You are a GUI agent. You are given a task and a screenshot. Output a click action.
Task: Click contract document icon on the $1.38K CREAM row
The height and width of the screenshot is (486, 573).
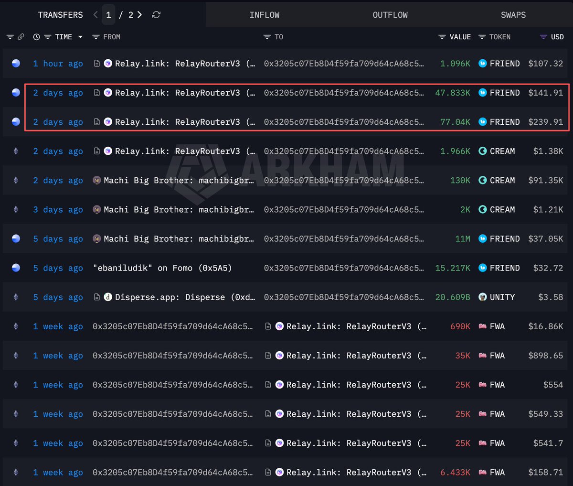[x=97, y=151]
